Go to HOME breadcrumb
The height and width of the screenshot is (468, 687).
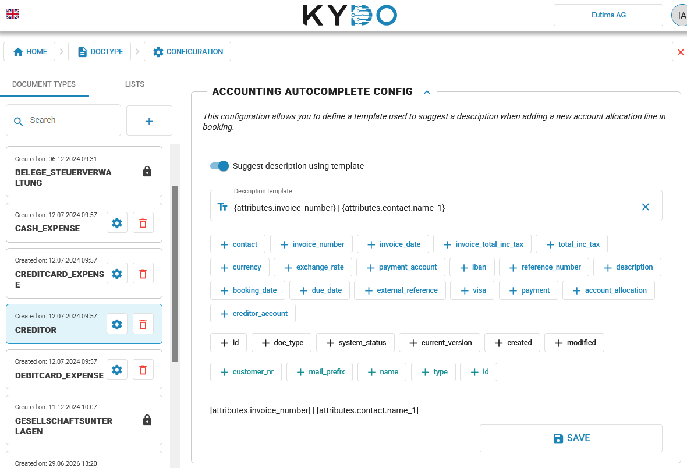click(29, 52)
